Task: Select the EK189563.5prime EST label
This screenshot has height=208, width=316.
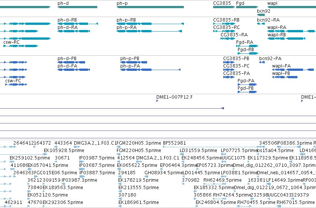Action: click(63, 188)
